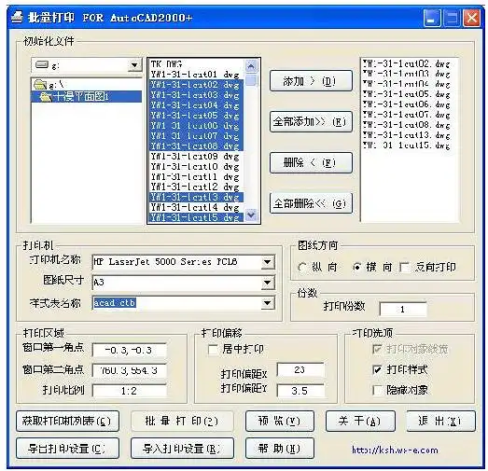Viewport: 488px width, 471px height.
Task: Click the 打印份数 copies field
Action: [x=403, y=310]
